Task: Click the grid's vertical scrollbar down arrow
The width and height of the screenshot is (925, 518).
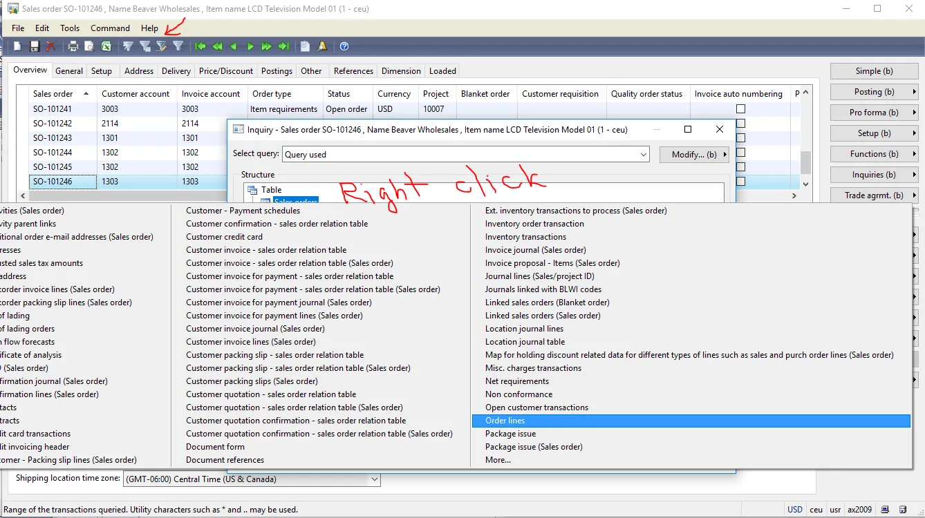Action: tap(805, 184)
